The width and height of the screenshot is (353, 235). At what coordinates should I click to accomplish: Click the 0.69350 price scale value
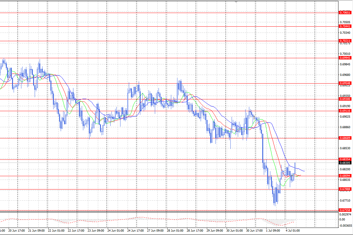[x=345, y=96]
